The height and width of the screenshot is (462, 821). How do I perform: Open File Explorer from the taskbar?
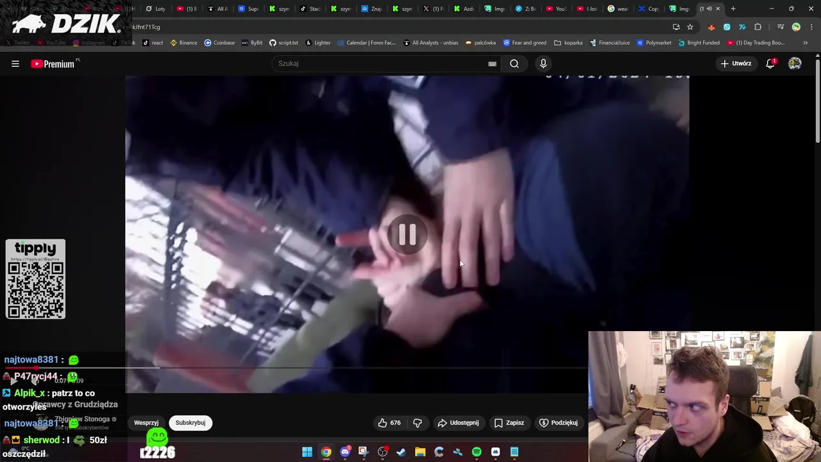click(x=420, y=452)
